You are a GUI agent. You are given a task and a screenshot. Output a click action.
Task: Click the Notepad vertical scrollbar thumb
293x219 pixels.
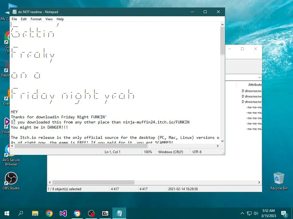pos(222,40)
